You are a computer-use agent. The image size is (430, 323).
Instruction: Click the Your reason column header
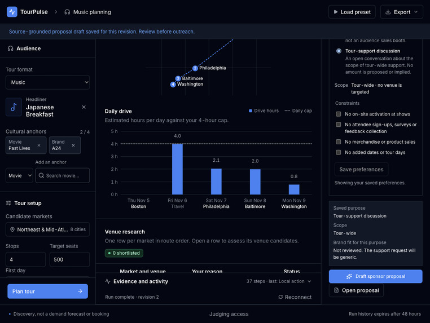(207, 271)
